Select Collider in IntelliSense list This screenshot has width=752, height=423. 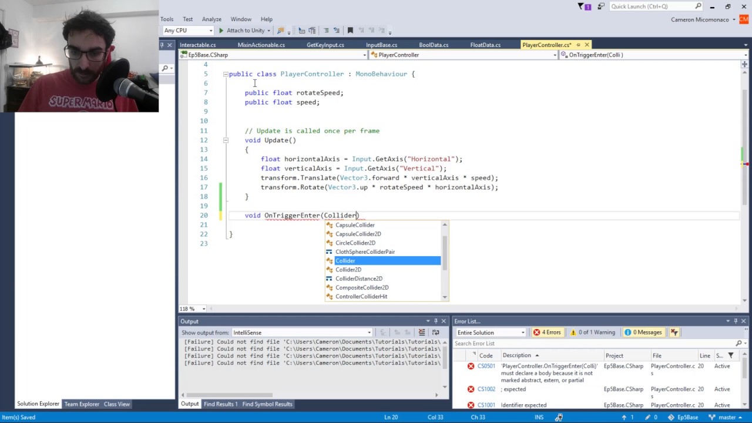point(383,261)
